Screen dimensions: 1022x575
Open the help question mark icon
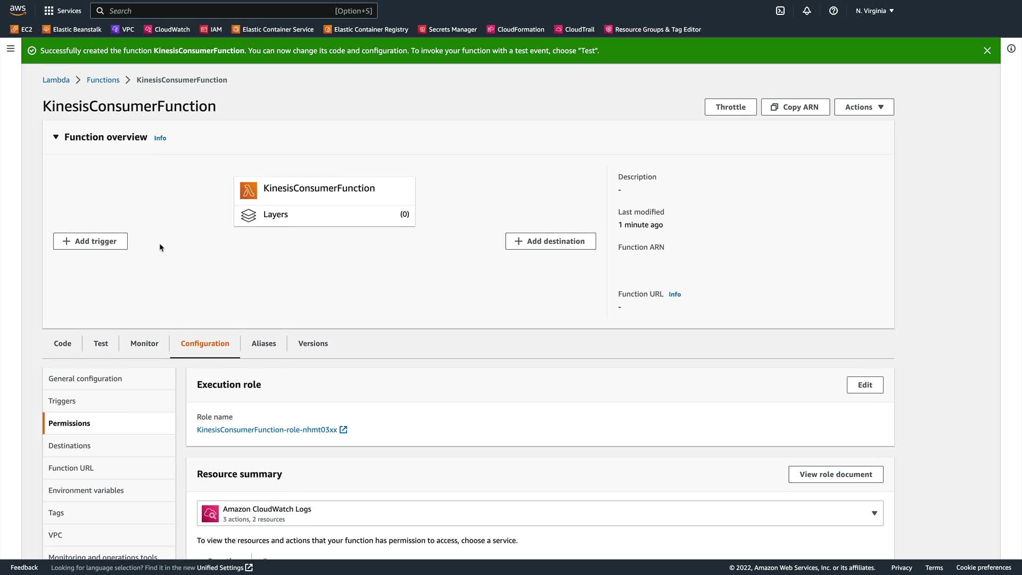tap(834, 11)
